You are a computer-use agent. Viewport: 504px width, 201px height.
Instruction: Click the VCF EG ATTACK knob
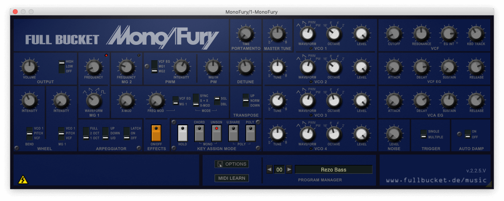tap(394, 67)
